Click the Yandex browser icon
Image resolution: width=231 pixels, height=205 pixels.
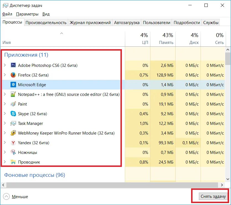click(x=13, y=143)
